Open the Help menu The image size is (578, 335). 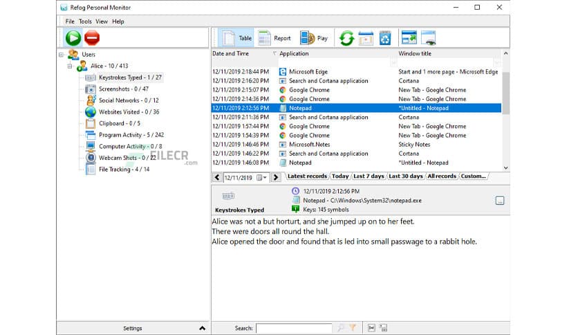point(118,21)
